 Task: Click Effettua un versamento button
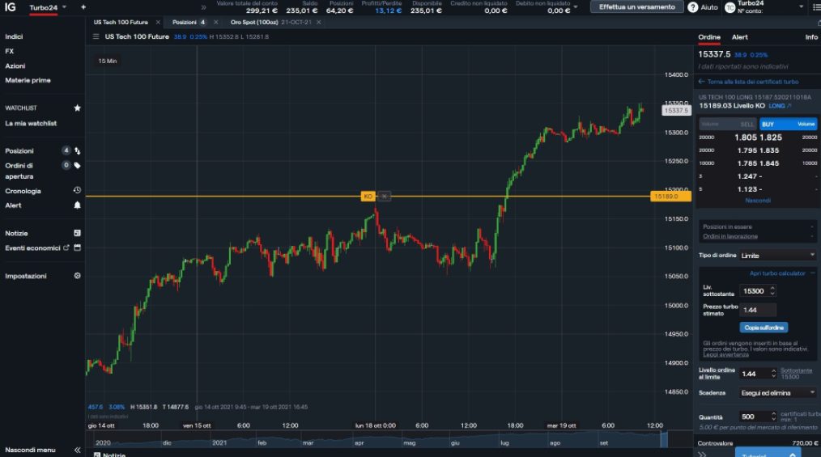point(636,6)
